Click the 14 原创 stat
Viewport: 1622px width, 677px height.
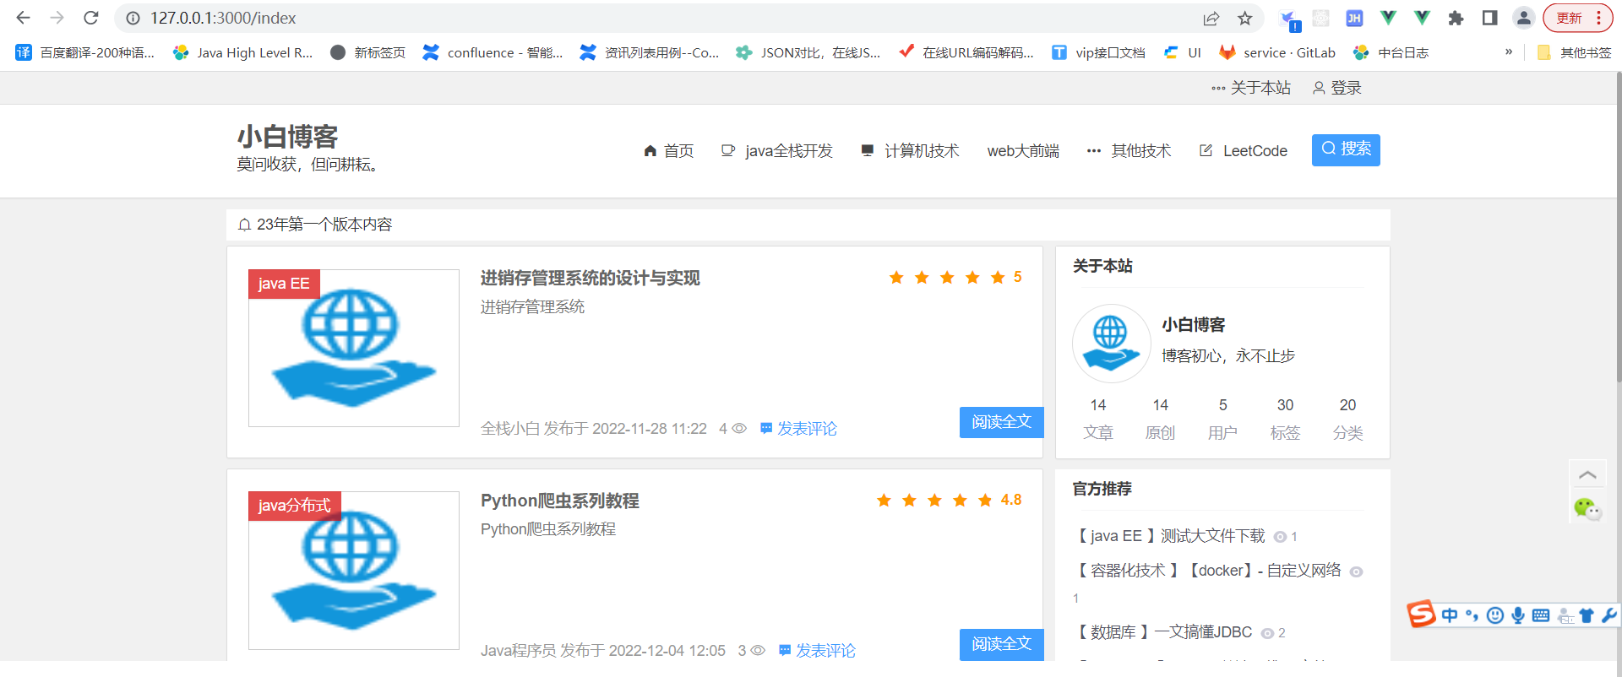(1160, 419)
